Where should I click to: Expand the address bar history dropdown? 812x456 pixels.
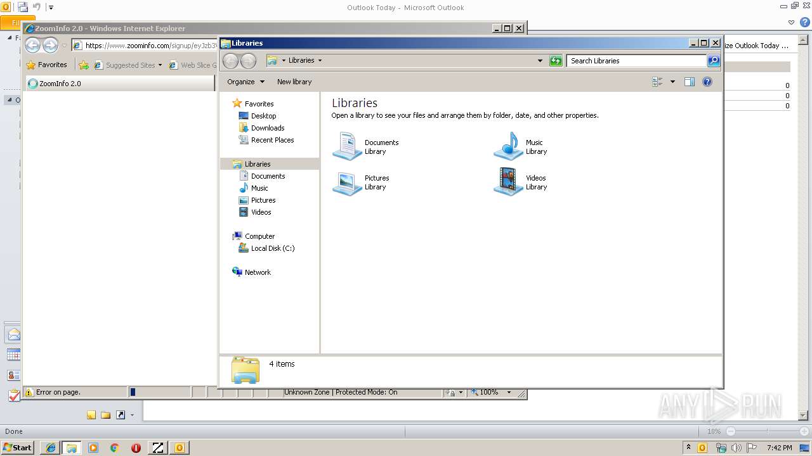click(x=540, y=61)
